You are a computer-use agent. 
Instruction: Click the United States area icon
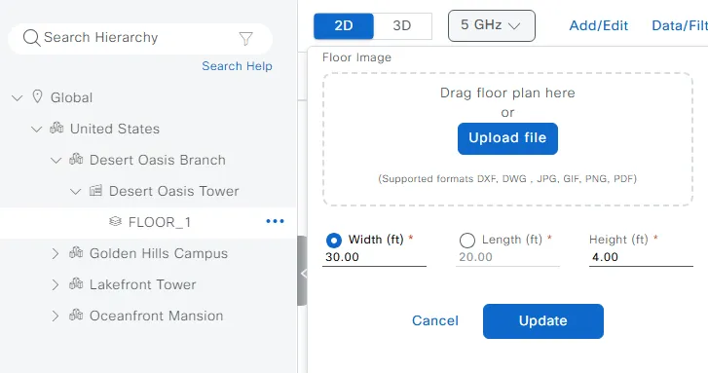click(56, 128)
